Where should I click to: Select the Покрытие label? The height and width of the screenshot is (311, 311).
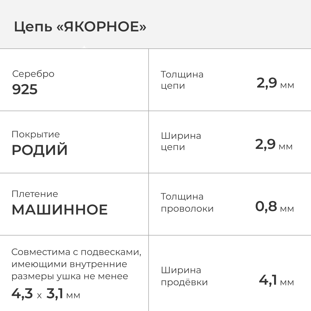pos(36,134)
